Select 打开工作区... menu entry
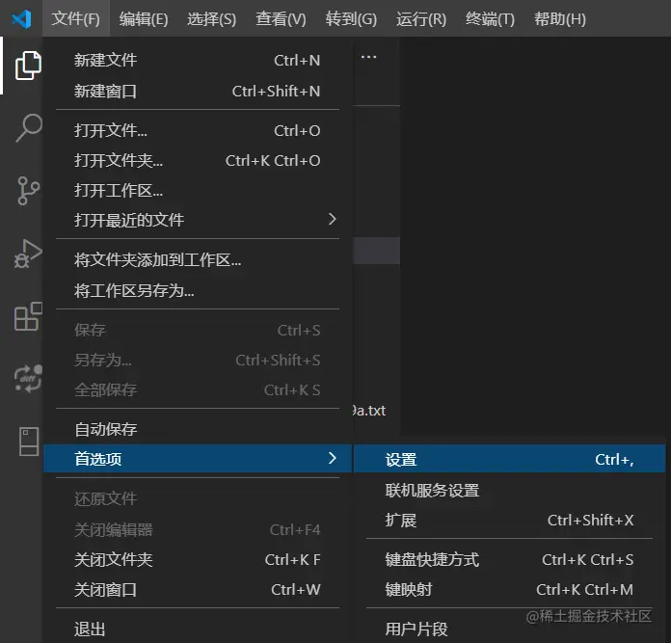The image size is (671, 643). coord(198,190)
